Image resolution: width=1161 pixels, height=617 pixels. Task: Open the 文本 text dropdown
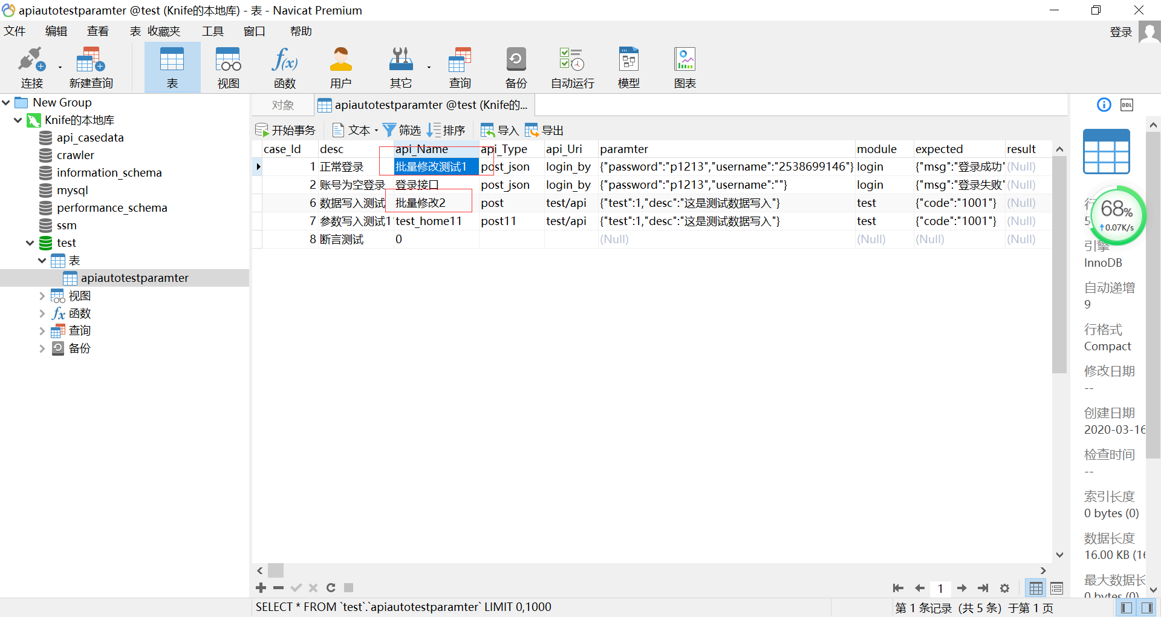tap(355, 130)
